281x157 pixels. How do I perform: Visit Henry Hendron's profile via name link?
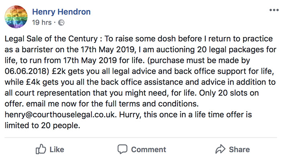(61, 12)
